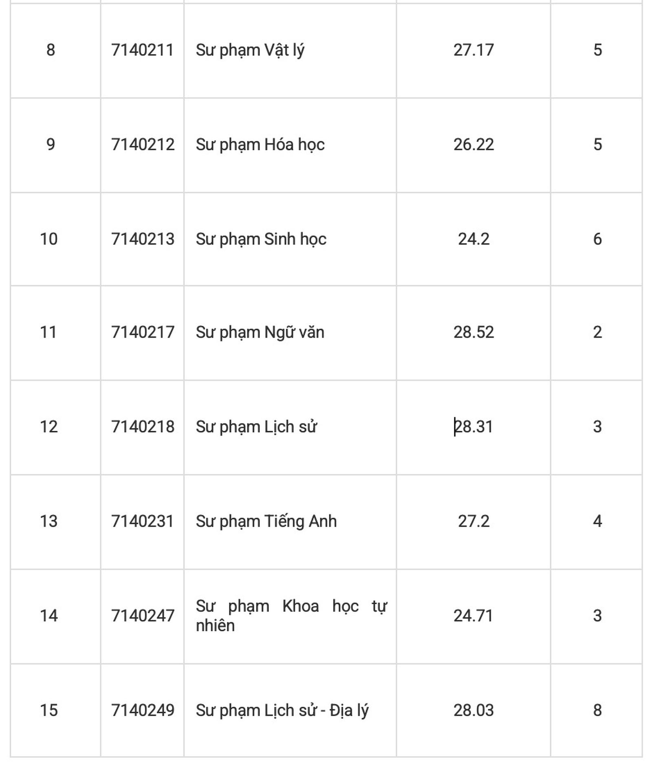The width and height of the screenshot is (652, 766).
Task: Click the major code 7140218
Action: pos(142,427)
